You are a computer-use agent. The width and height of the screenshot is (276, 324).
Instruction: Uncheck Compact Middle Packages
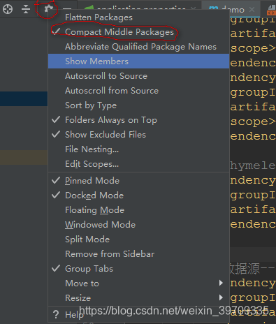(138, 32)
